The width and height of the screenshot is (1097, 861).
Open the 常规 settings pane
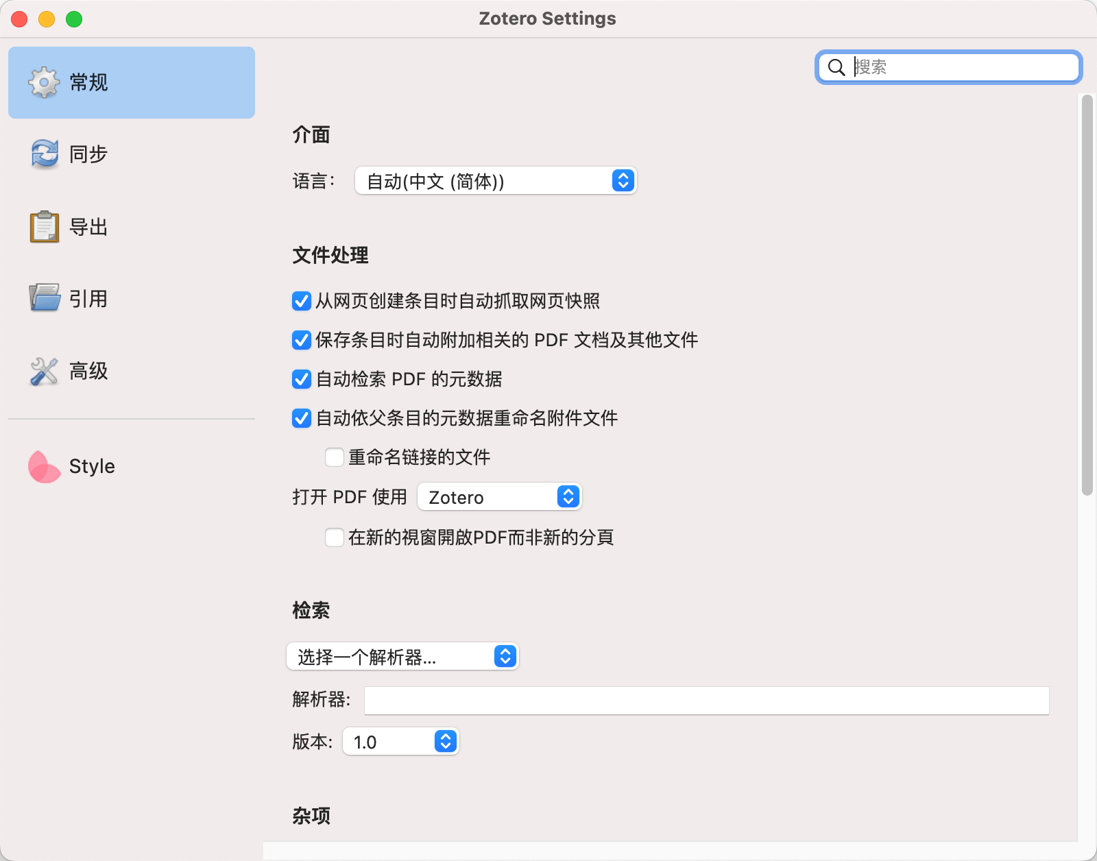[132, 82]
